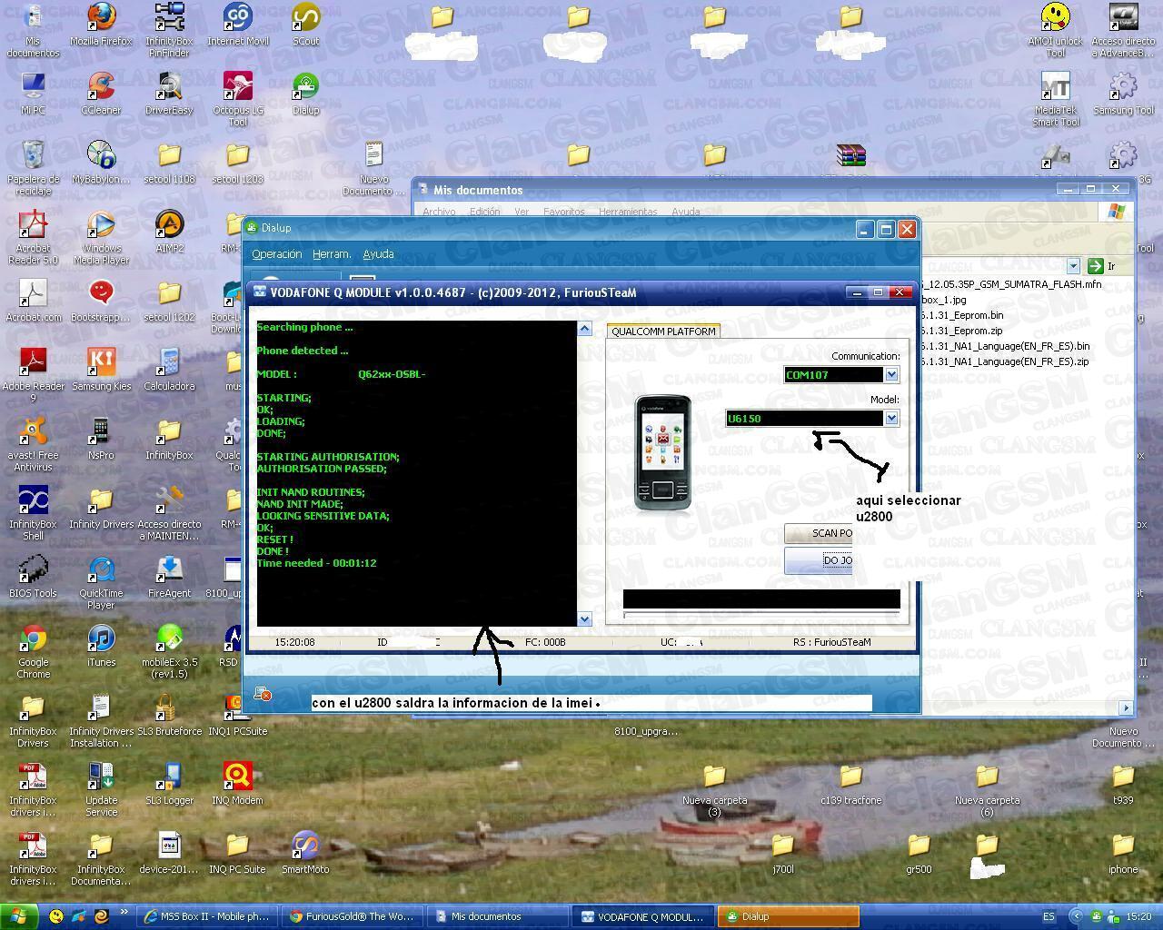The width and height of the screenshot is (1163, 930).
Task: Select file 6.1.31_Eeprom.bin in list
Action: point(962,315)
